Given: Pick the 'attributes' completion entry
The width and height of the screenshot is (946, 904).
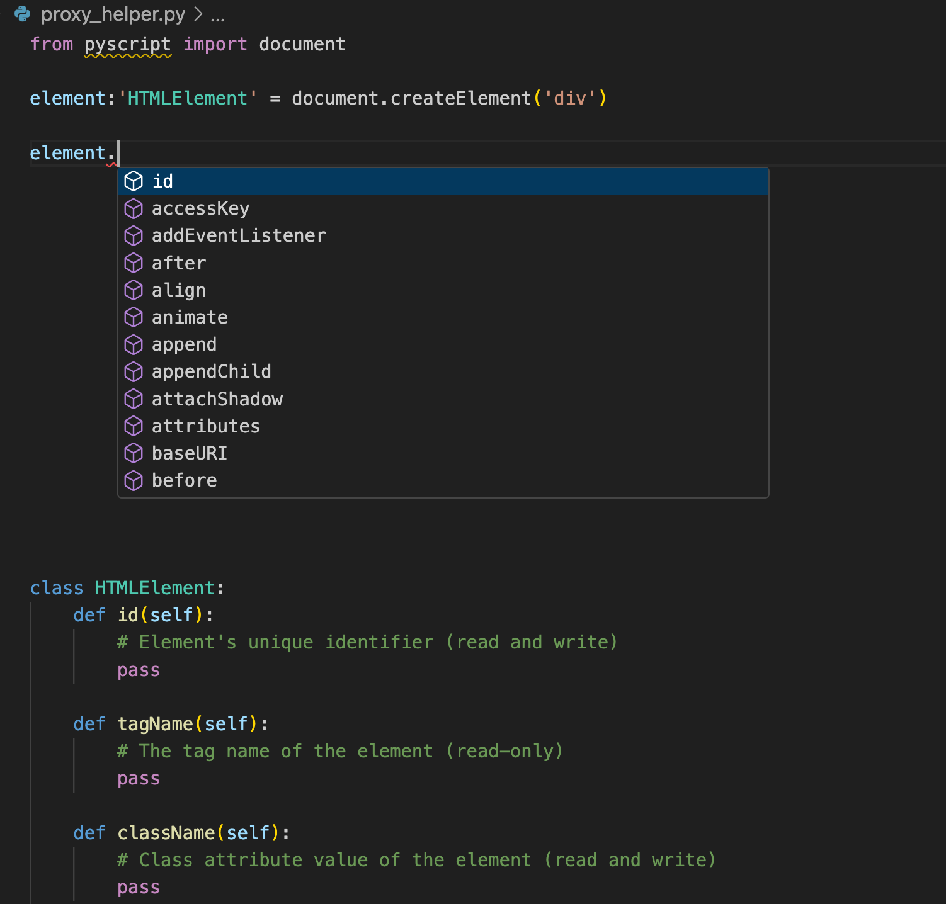Looking at the screenshot, I should point(205,426).
